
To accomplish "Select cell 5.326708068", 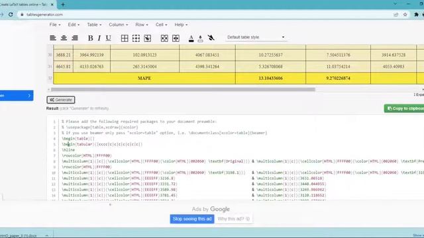I will (x=270, y=67).
